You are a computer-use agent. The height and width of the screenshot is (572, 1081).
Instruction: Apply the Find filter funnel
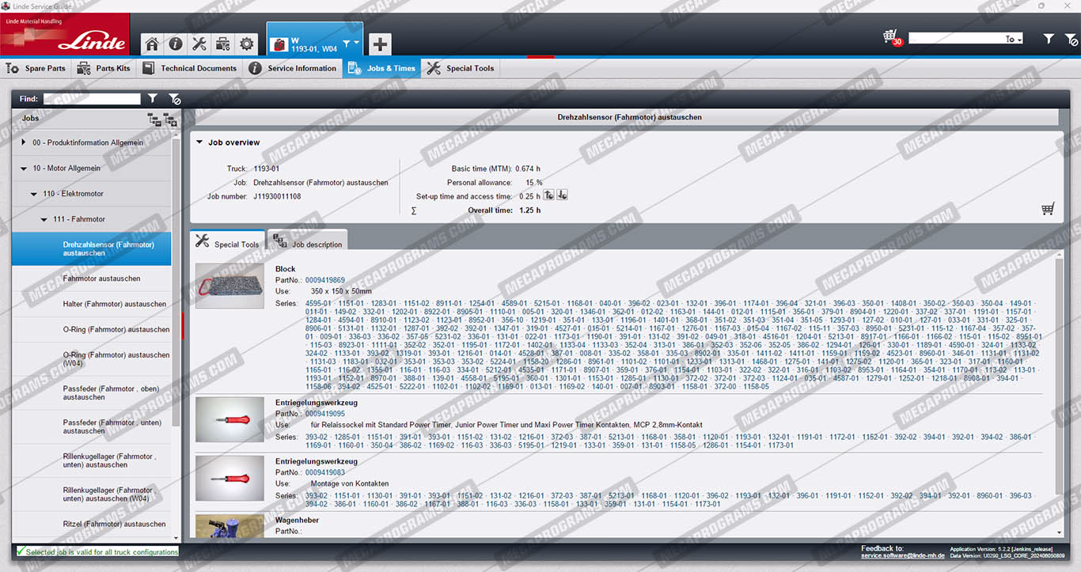click(153, 99)
